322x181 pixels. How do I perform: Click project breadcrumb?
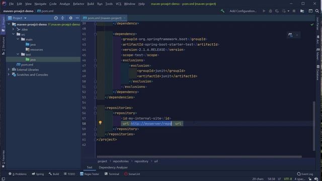point(102,161)
